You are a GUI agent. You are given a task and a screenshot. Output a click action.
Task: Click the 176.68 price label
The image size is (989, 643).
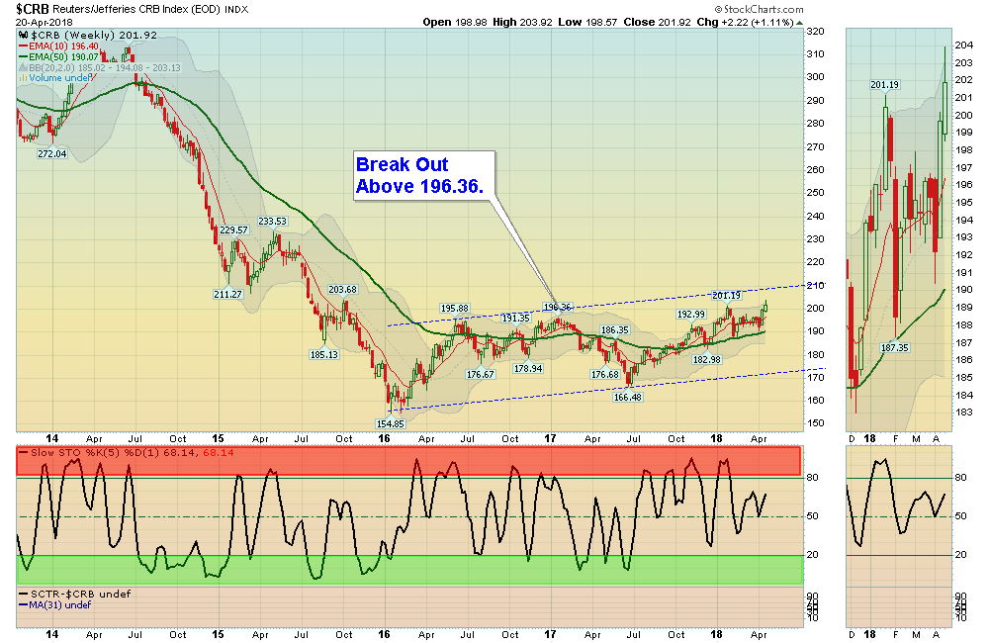point(605,374)
